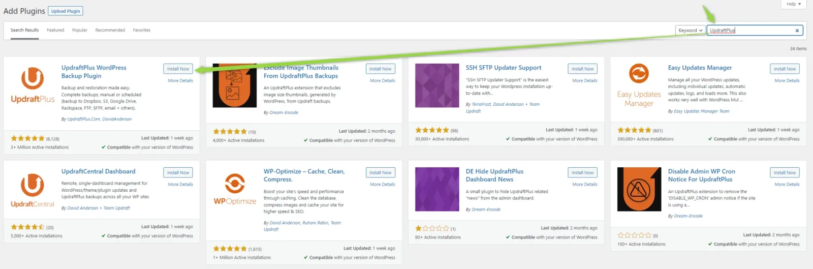Open the Recommended tab
The height and width of the screenshot is (269, 813).
pyautogui.click(x=110, y=30)
